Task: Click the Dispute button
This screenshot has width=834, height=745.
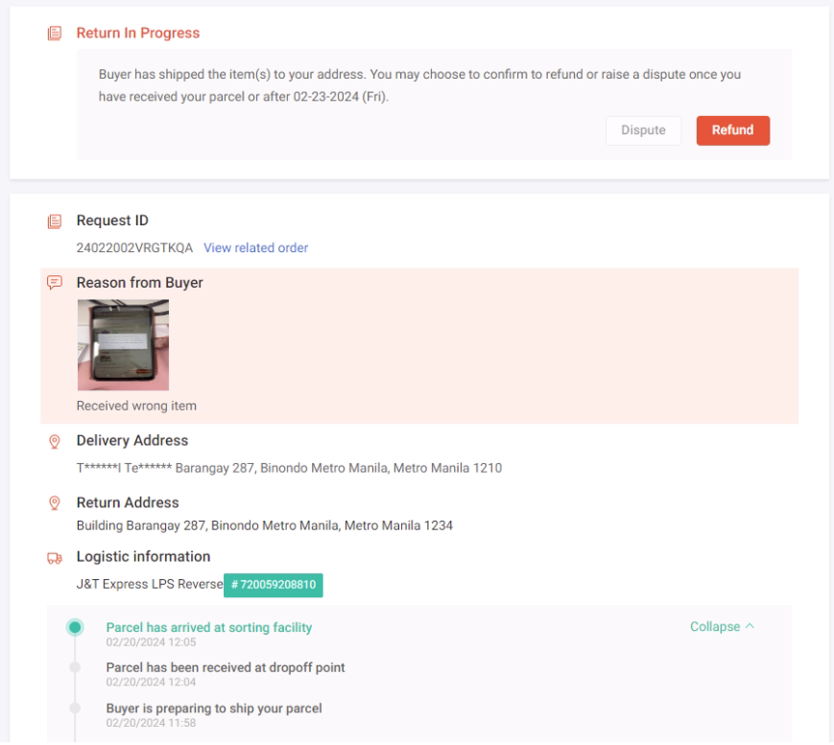Action: click(x=643, y=130)
